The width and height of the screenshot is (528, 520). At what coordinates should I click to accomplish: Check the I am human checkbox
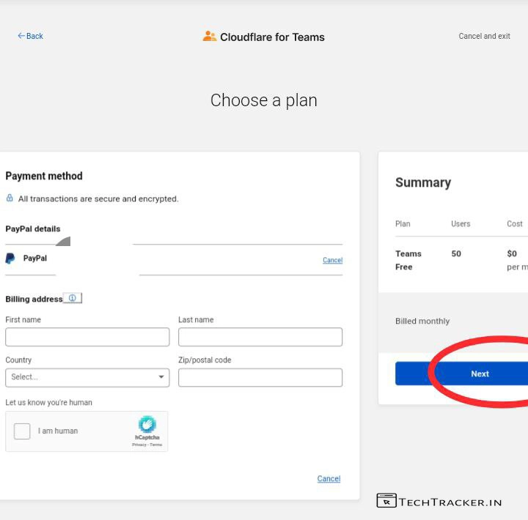pos(22,431)
